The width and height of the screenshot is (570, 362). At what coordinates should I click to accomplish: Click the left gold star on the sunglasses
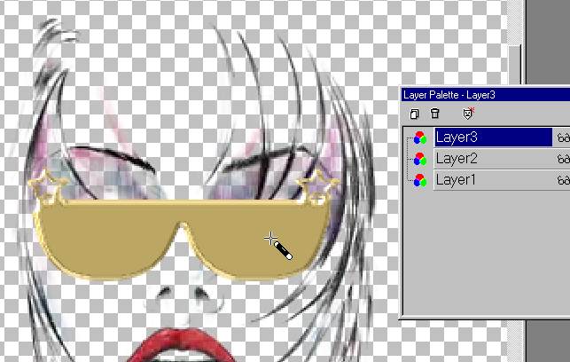[48, 187]
